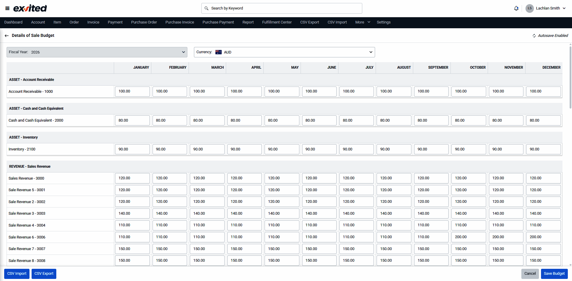Open the Purchase Invoice menu
Viewport: 572px width, 281px height.
click(180, 22)
